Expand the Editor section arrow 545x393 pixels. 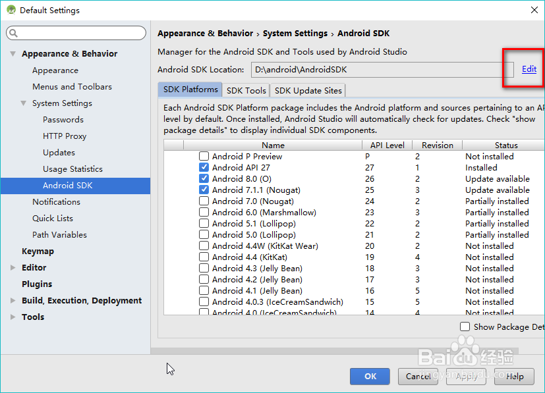[13, 268]
